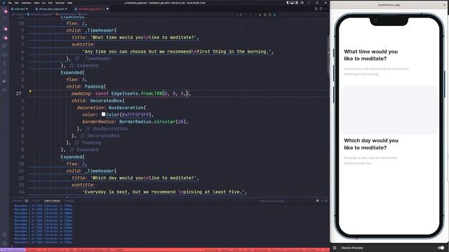Open the Selection menu
This screenshot has width=449, height=252.
click(x=27, y=3)
